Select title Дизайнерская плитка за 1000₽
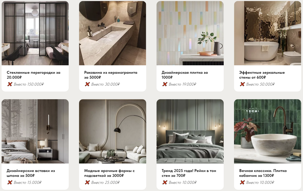Image resolution: width=303 pixels, height=191 pixels. pos(185,75)
